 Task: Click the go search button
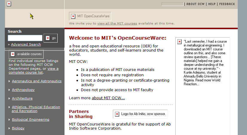coord(50,38)
